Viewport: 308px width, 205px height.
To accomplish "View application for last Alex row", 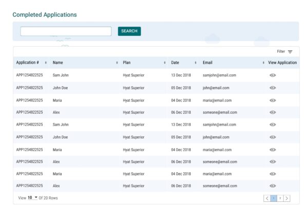I will (x=273, y=186).
